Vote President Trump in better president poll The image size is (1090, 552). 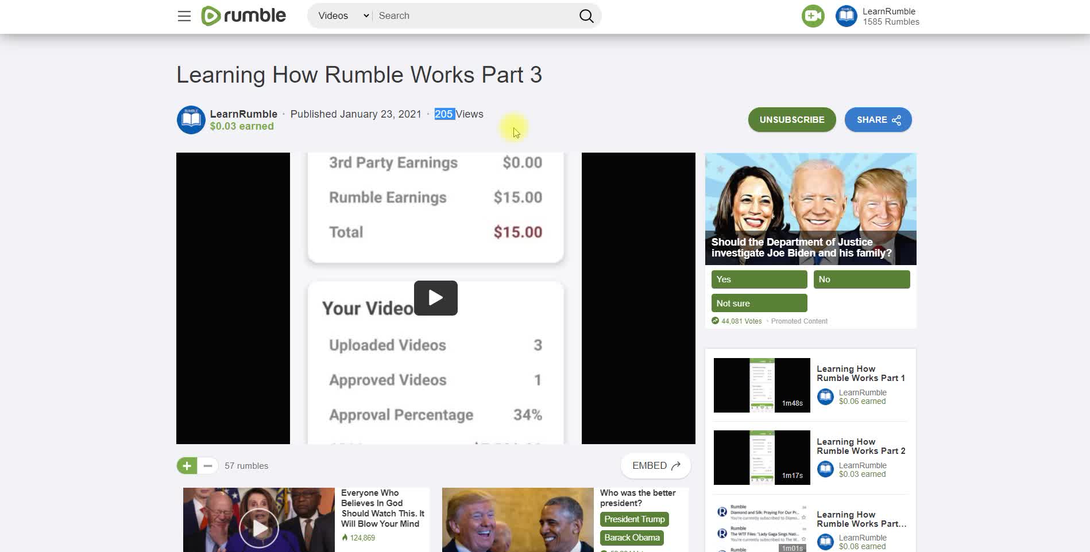[x=635, y=519]
